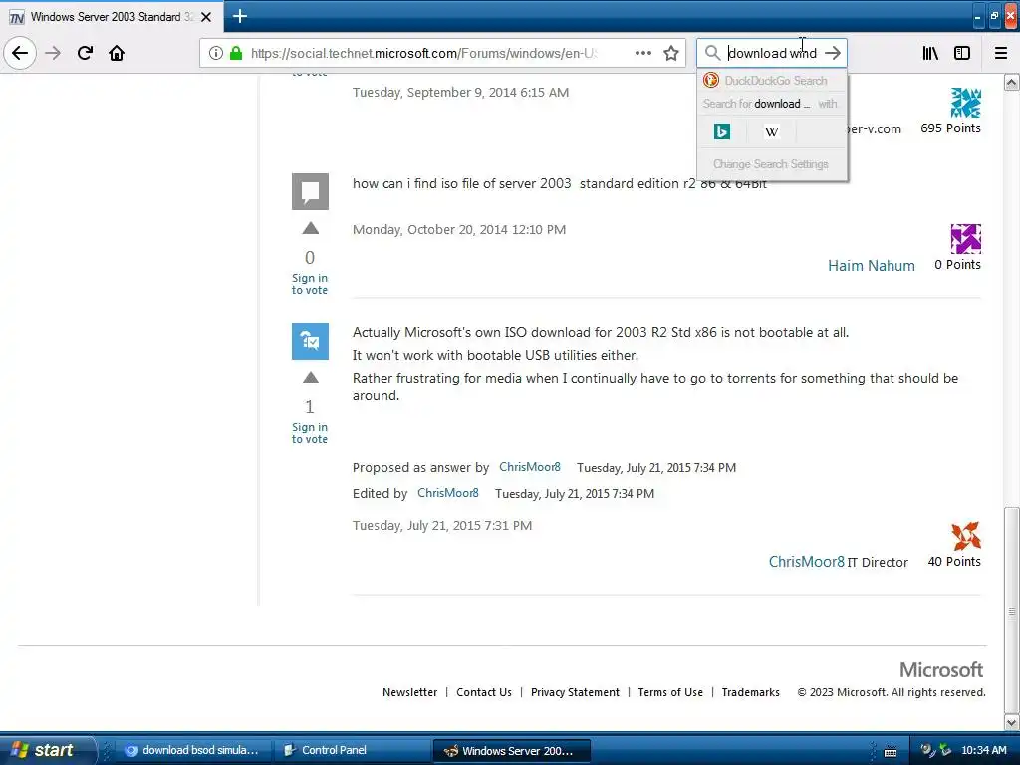Click the timestamp Tuesday, September 9, 2014

click(x=460, y=93)
